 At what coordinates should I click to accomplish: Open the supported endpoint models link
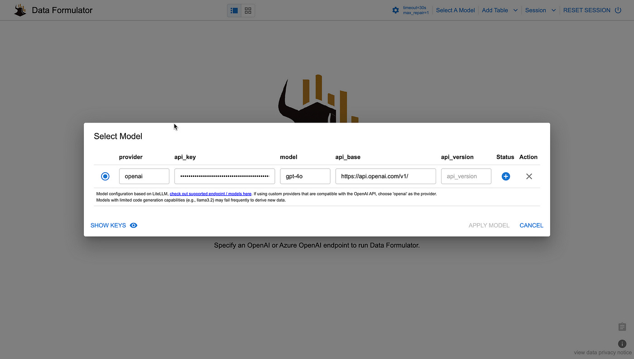(x=210, y=194)
